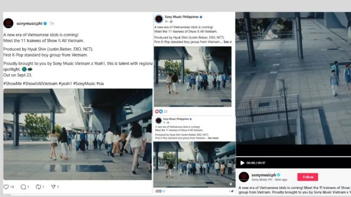Follow the sonymusicph account
The height and width of the screenshot is (197, 351).
pos(308,177)
